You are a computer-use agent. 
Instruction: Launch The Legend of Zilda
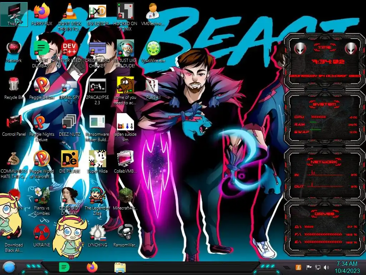coord(97,202)
